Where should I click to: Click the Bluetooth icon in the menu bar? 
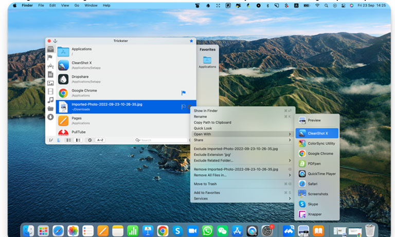268,5
